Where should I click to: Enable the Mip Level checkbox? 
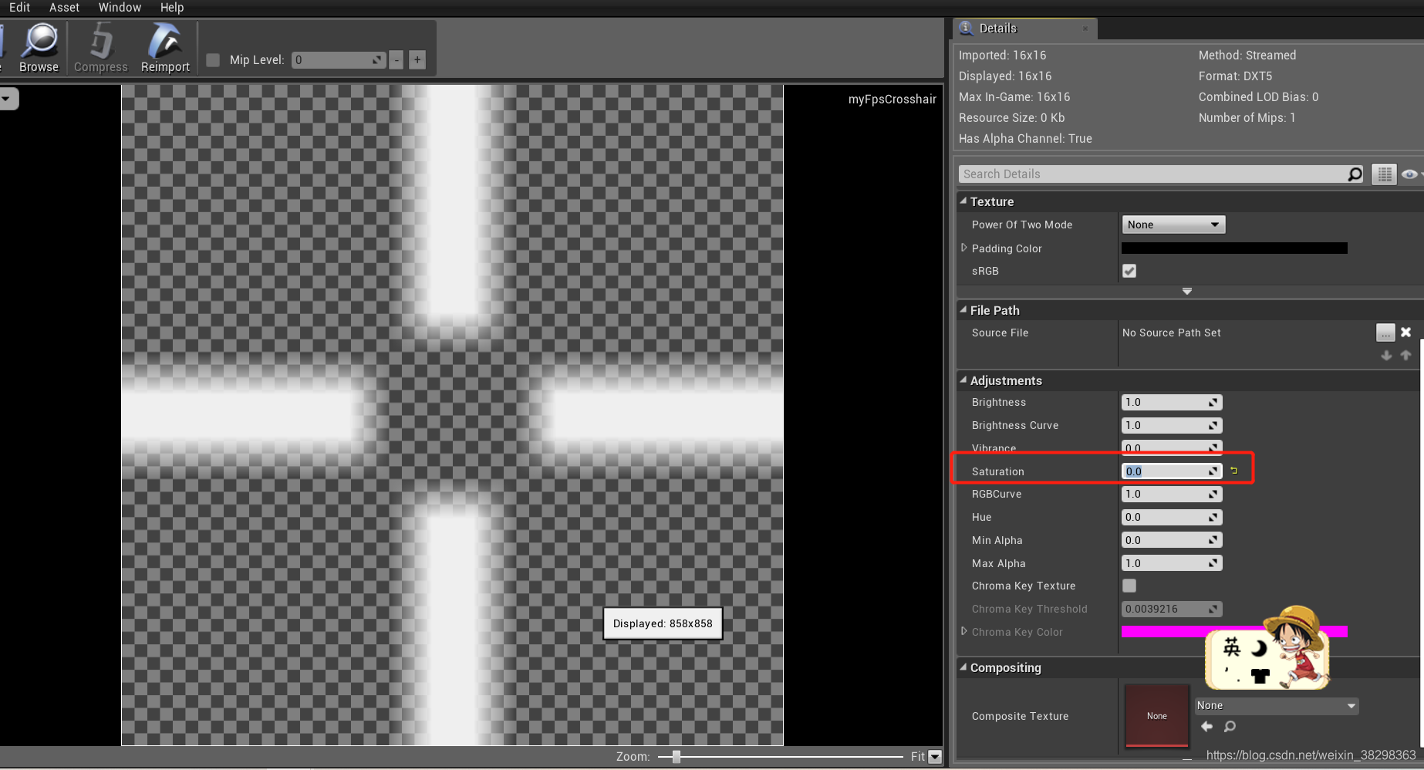(x=214, y=59)
